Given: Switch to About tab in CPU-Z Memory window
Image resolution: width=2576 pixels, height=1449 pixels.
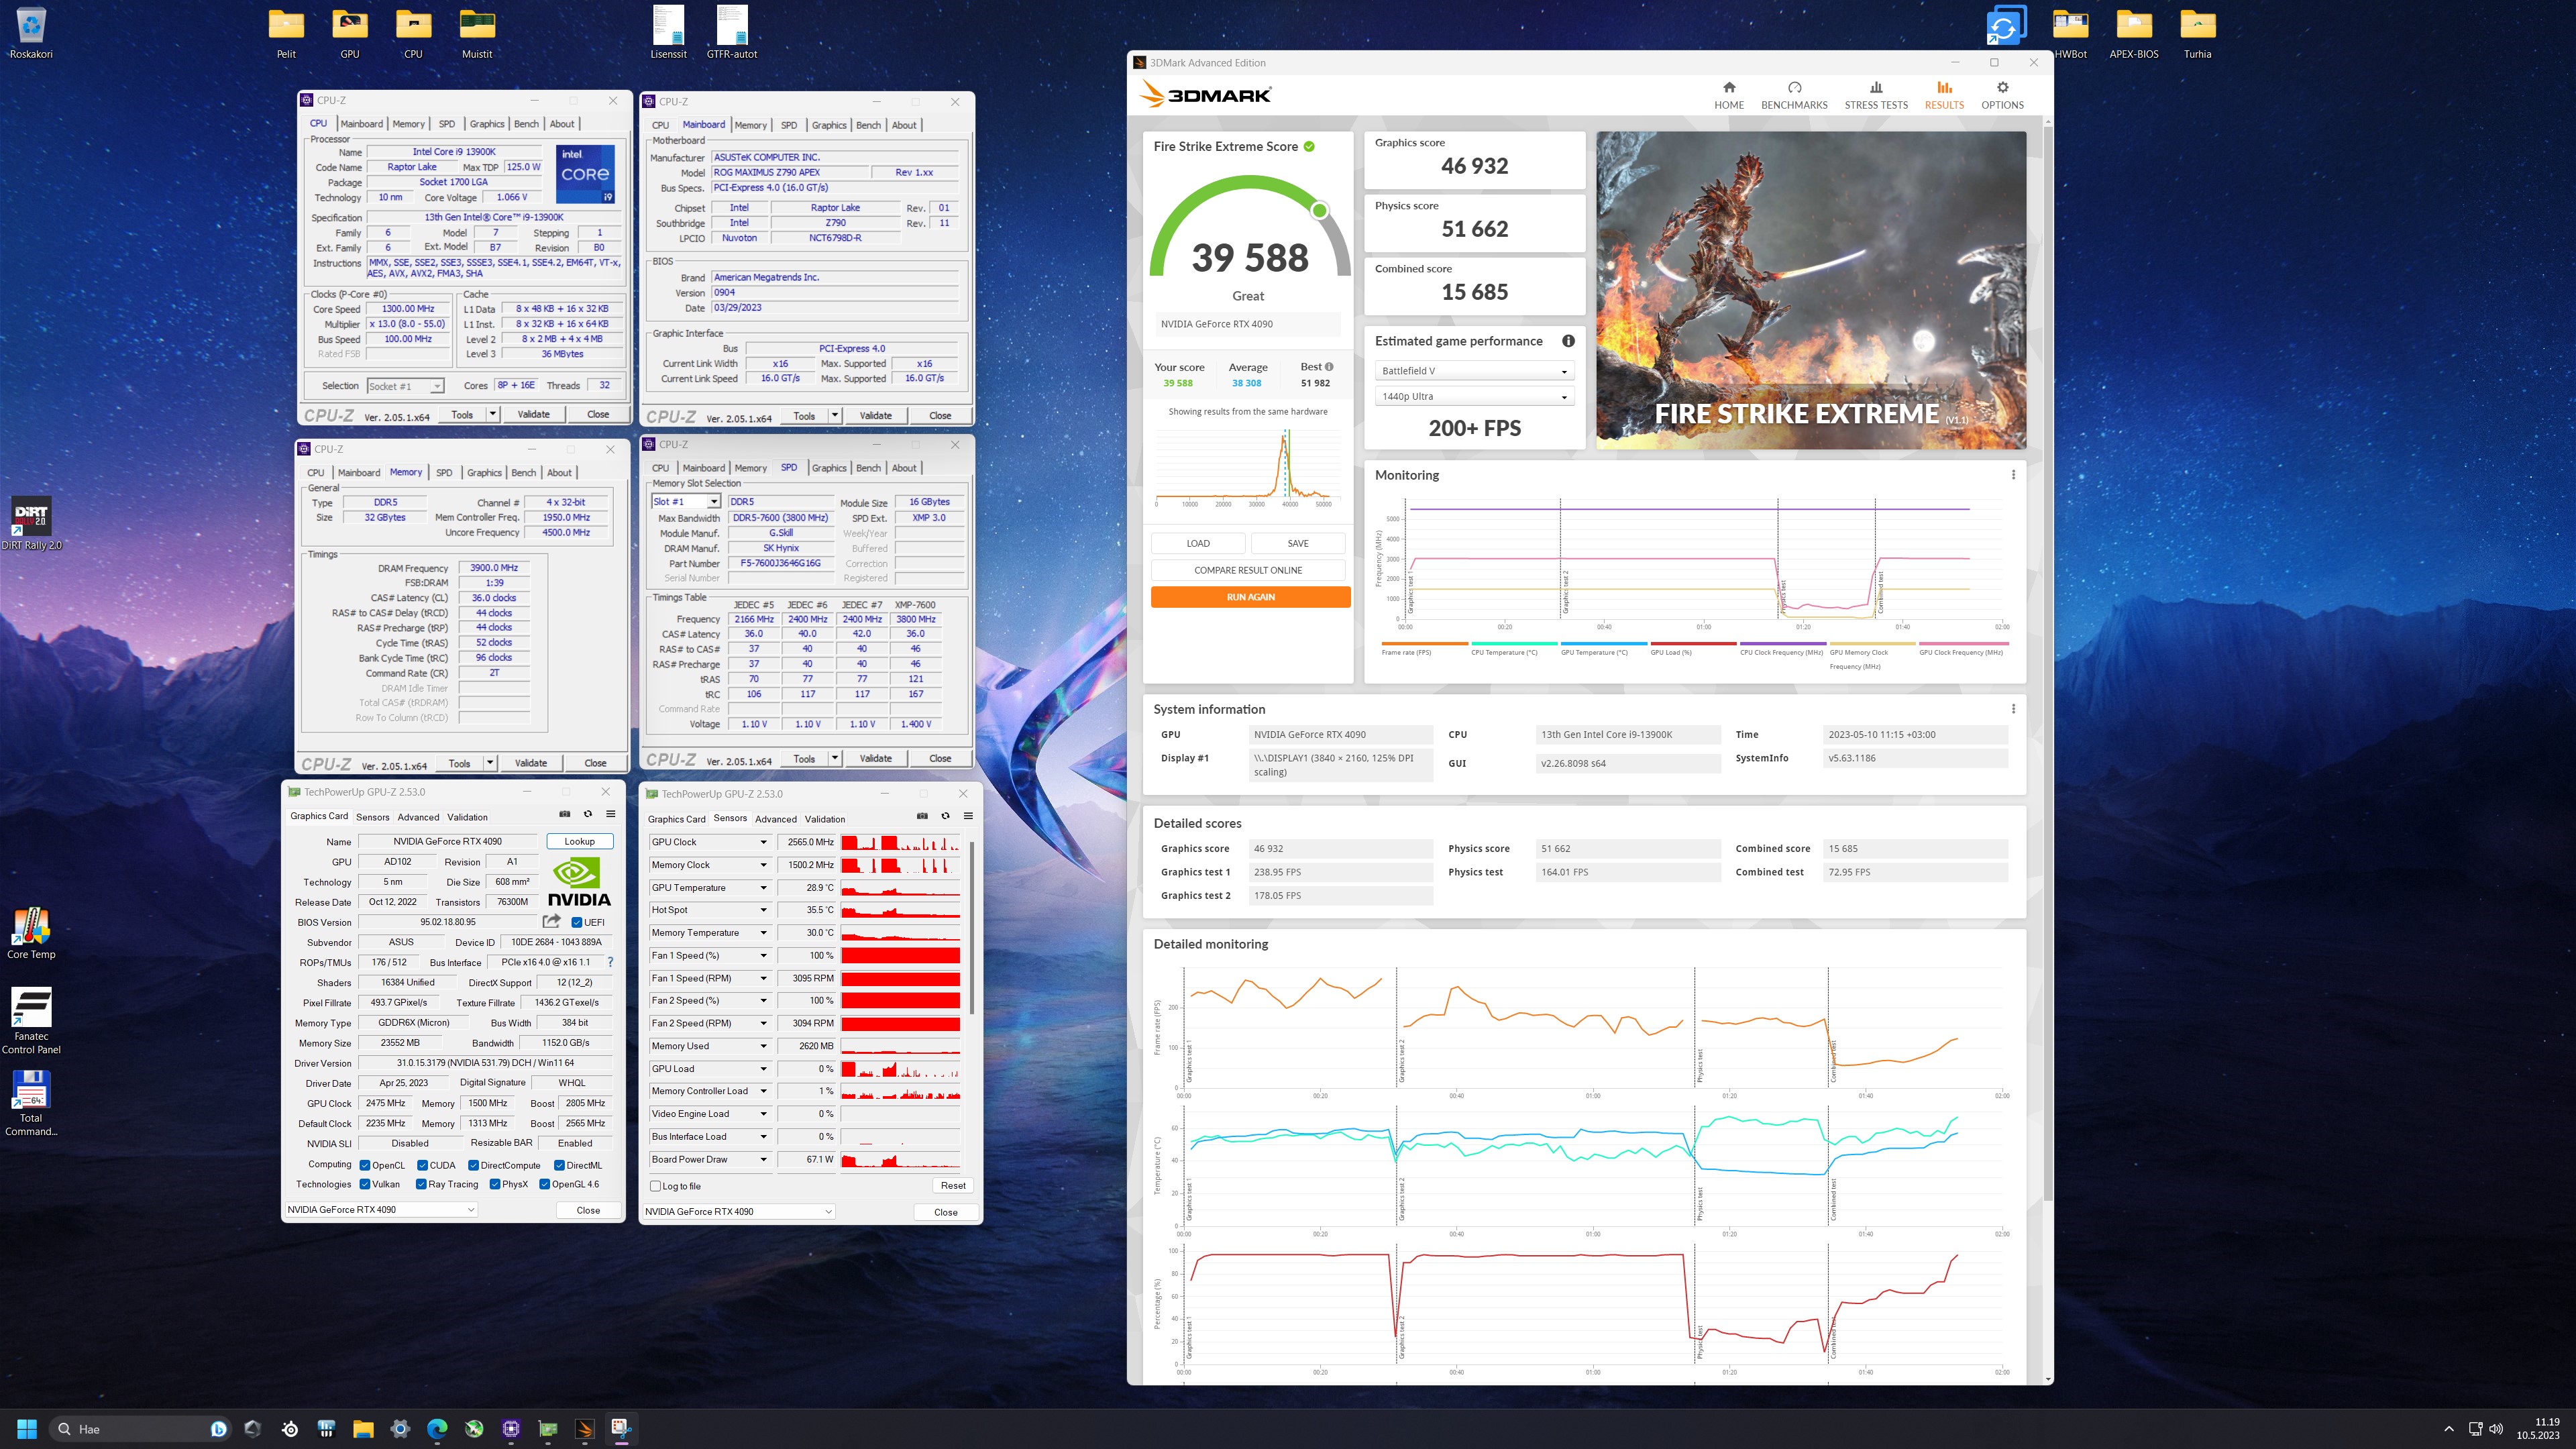Looking at the screenshot, I should coord(560,473).
